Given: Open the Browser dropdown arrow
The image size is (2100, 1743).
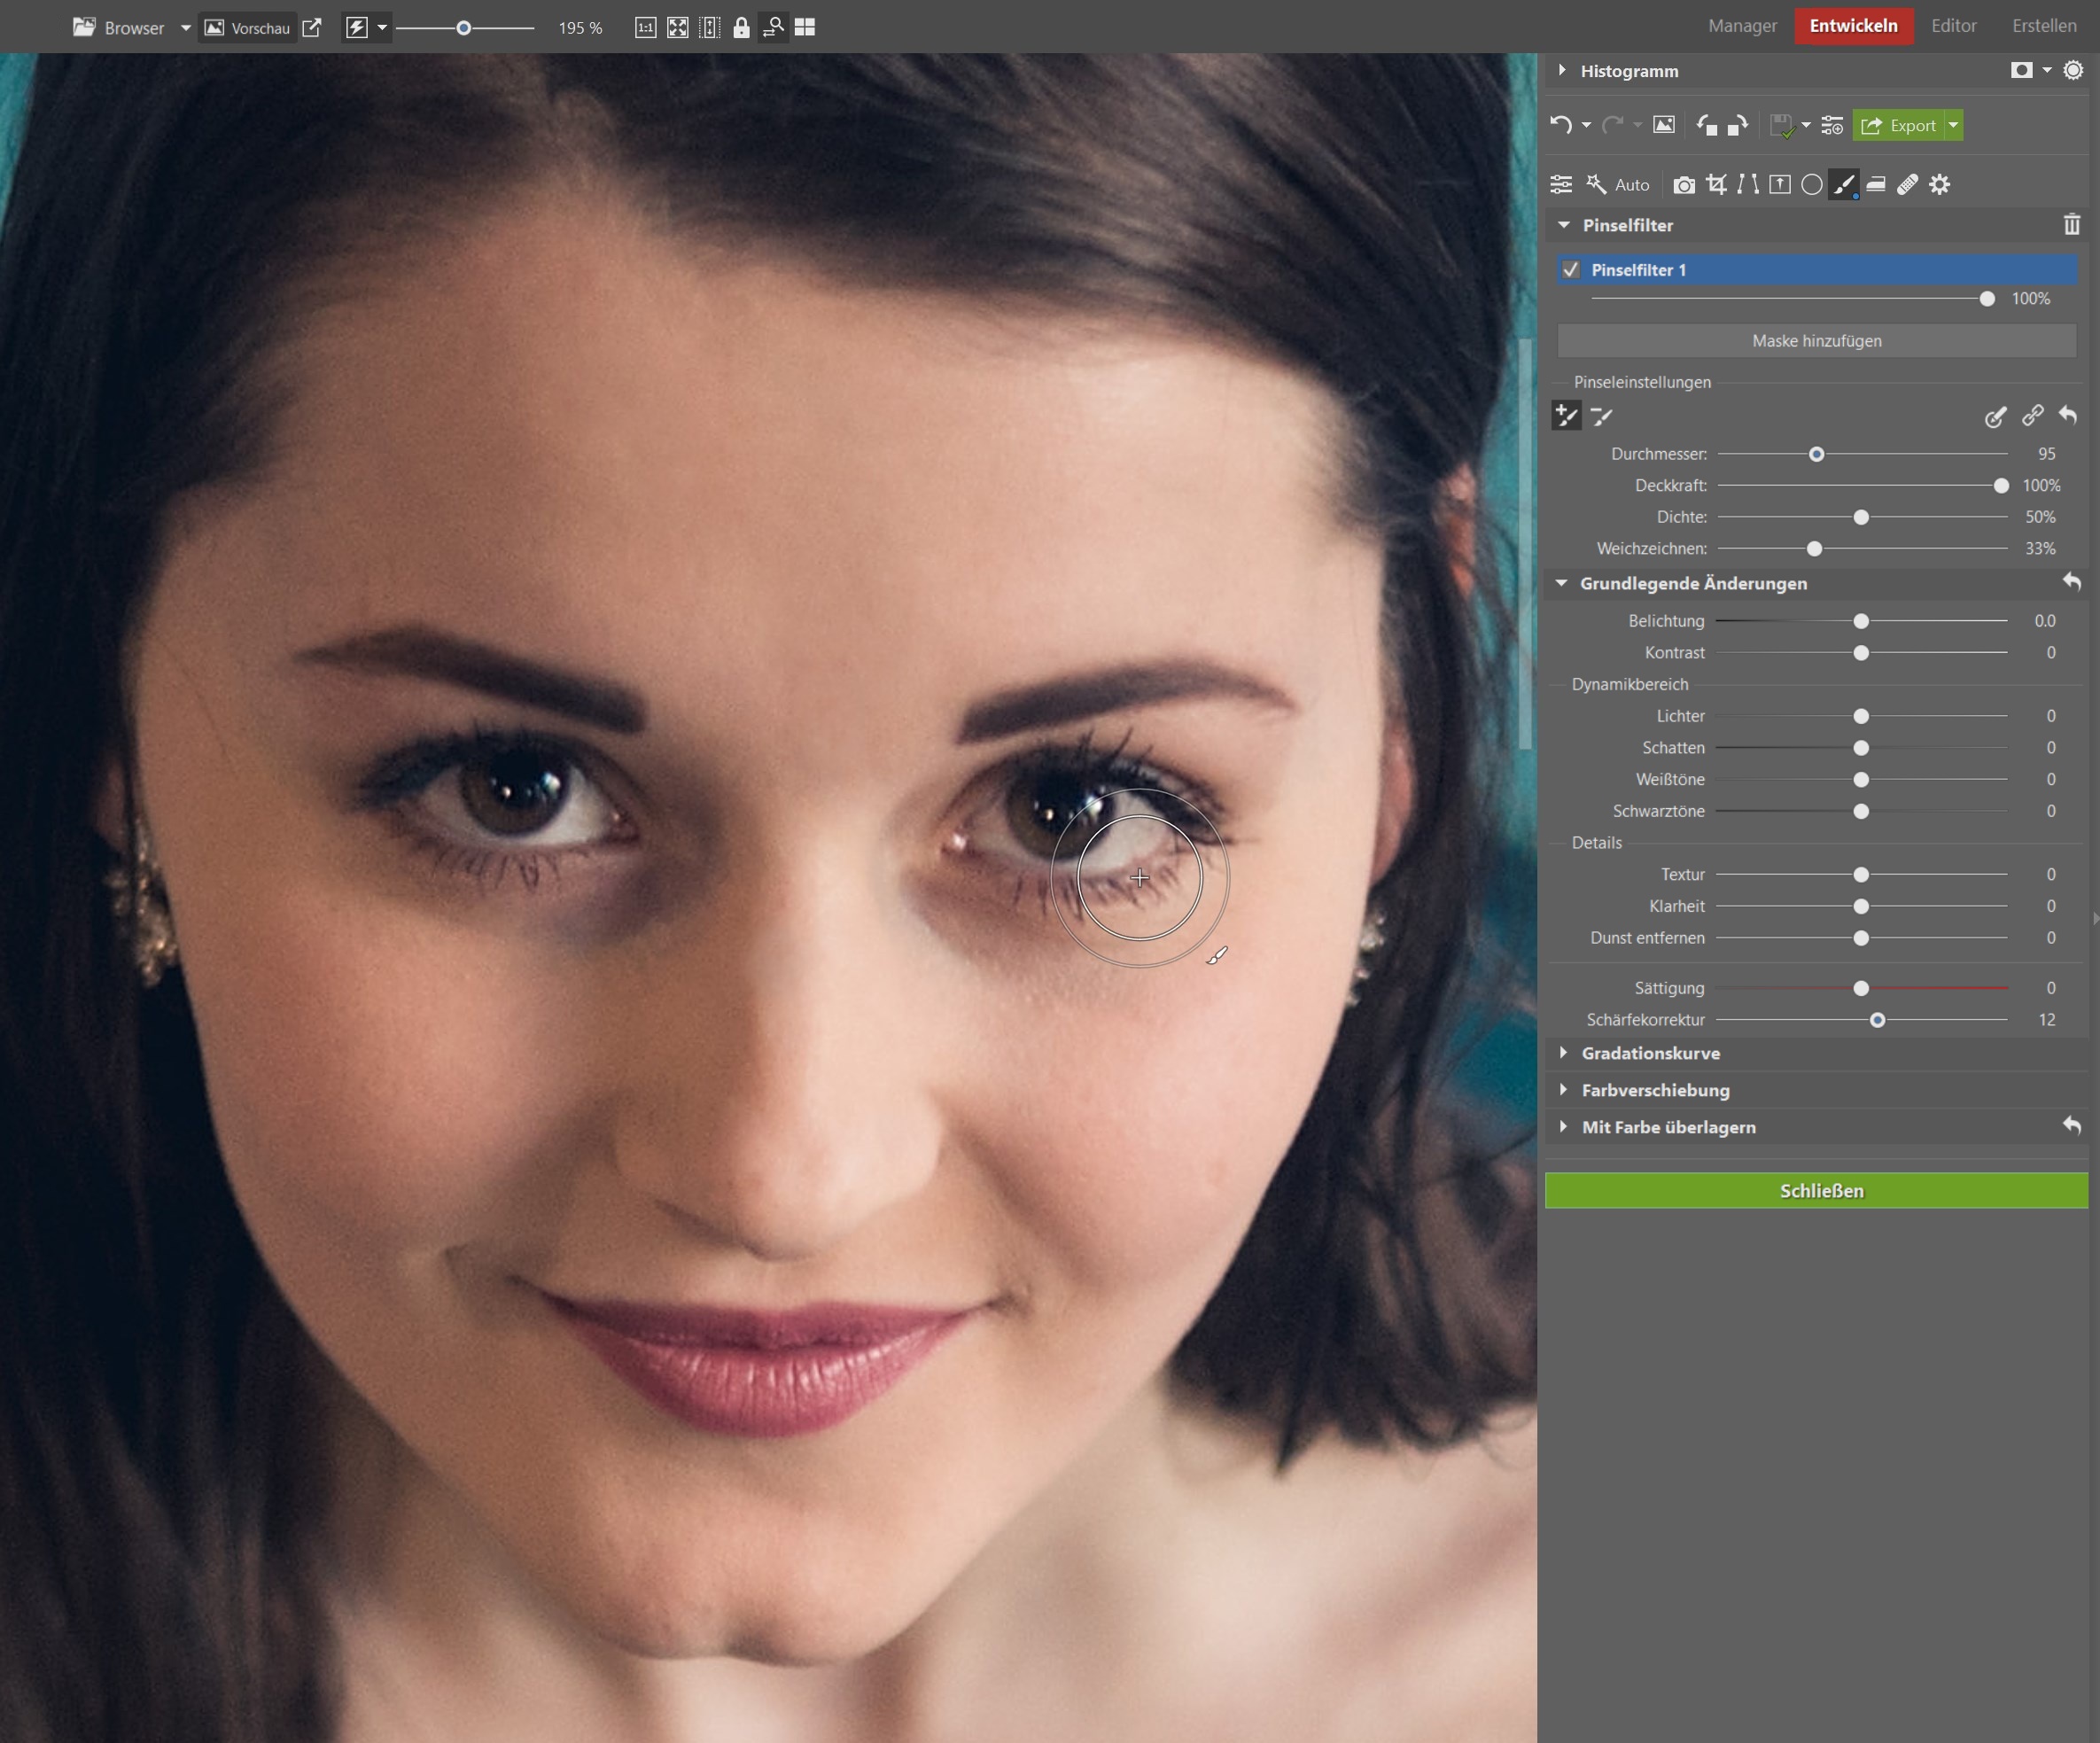Looking at the screenshot, I should tap(186, 28).
